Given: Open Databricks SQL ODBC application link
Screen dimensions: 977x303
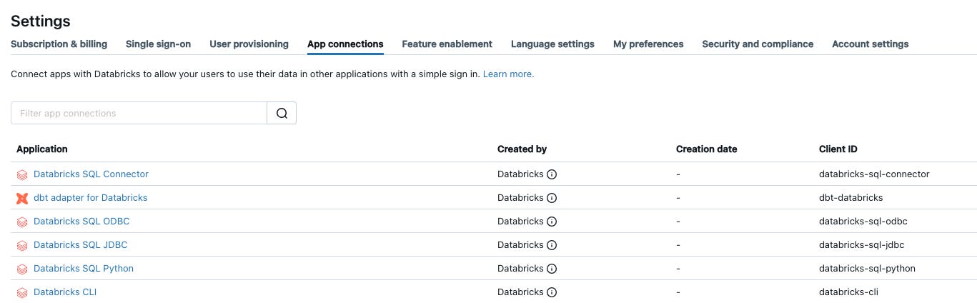Looking at the screenshot, I should (81, 222).
